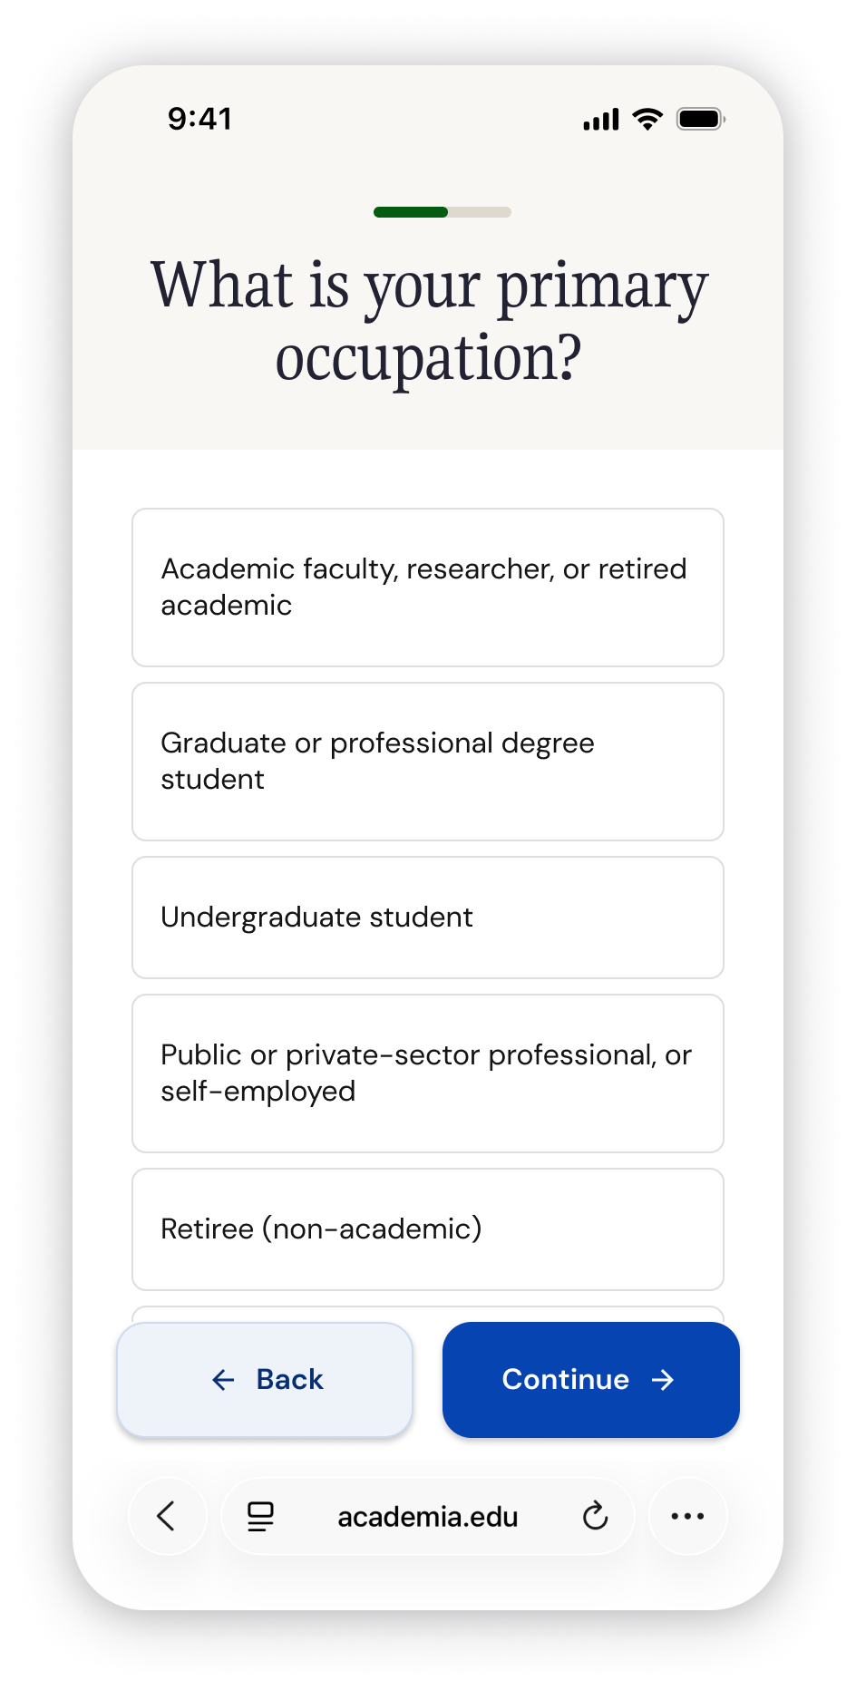The image size is (856, 1690).
Task: Tap the cellular signal bars icon
Action: coord(600,119)
